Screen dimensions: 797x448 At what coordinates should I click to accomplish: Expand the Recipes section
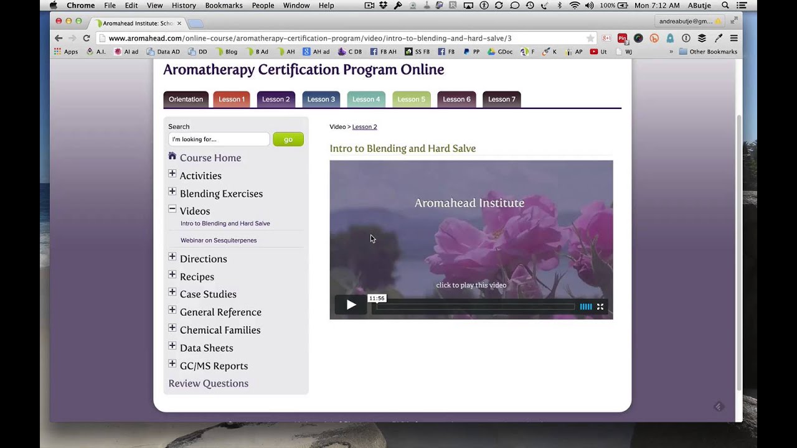pos(172,274)
